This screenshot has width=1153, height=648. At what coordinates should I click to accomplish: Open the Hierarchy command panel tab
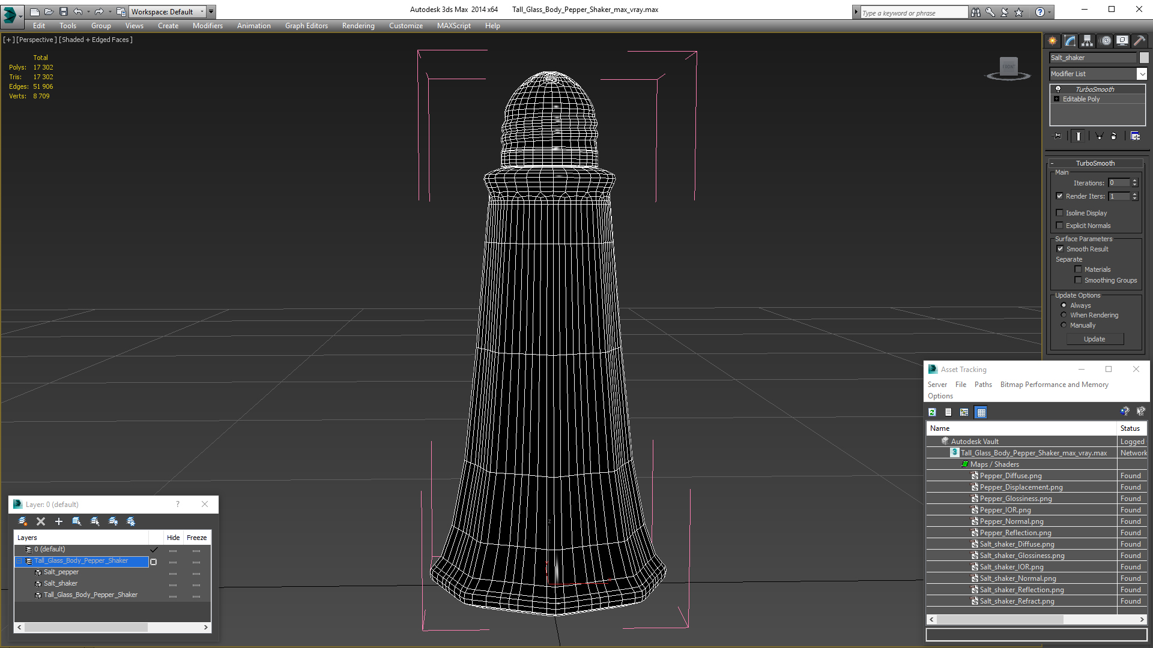[1087, 41]
